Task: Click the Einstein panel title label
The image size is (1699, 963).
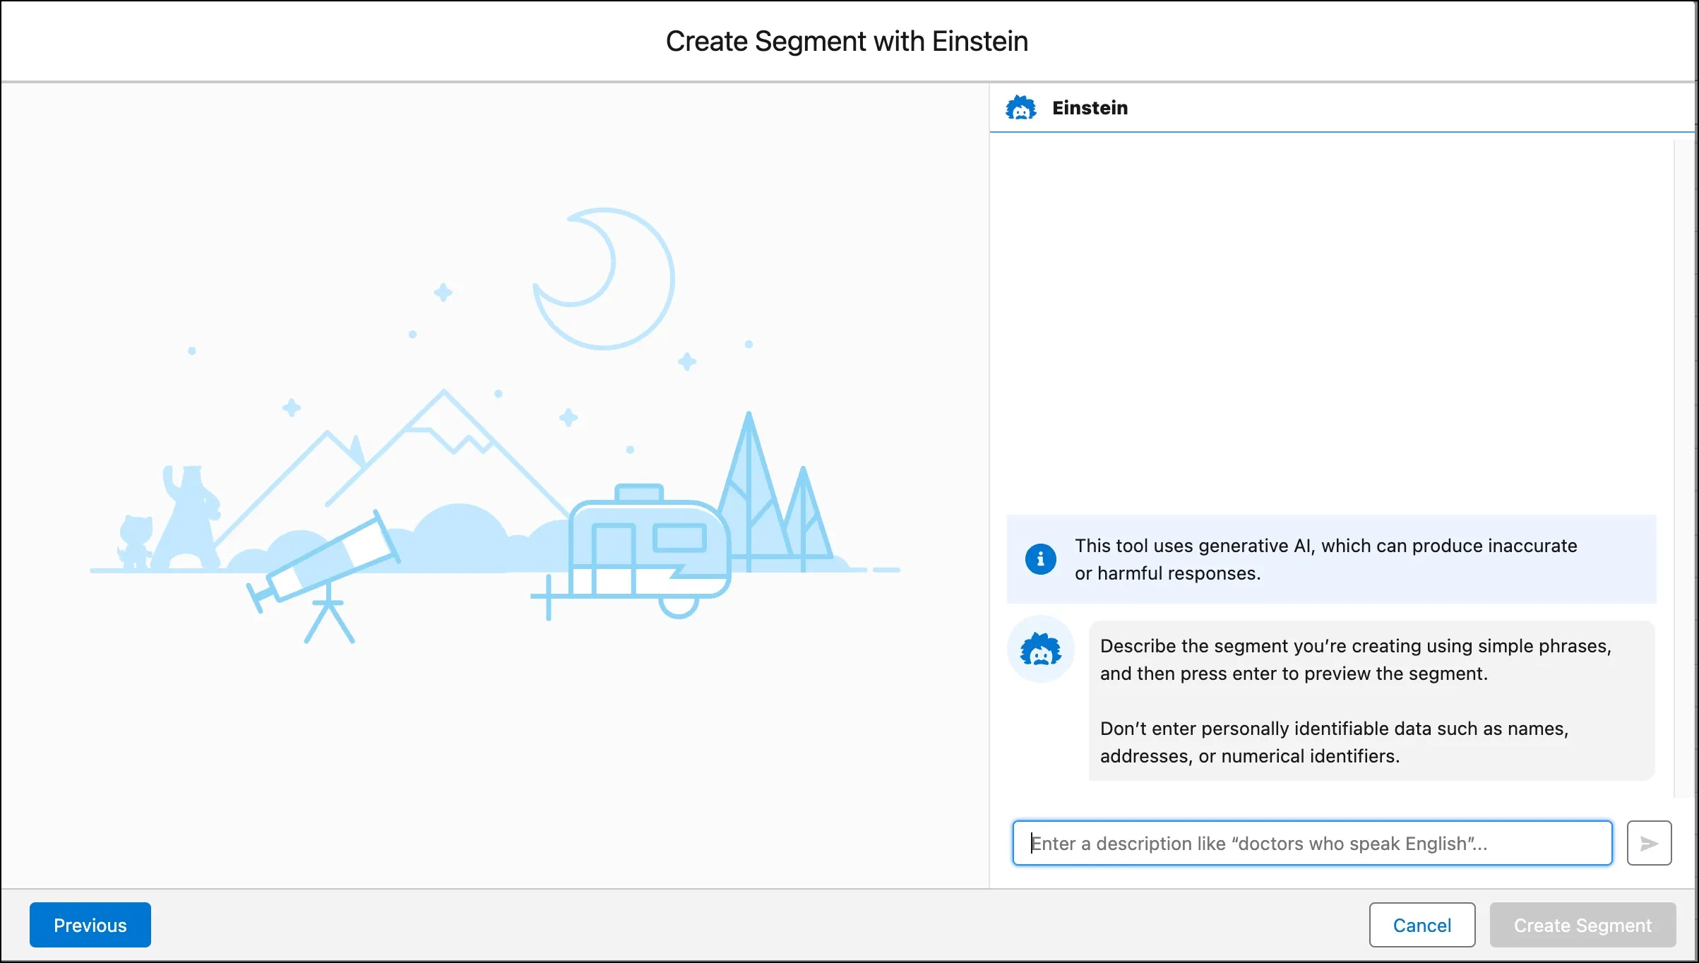Action: [1090, 107]
